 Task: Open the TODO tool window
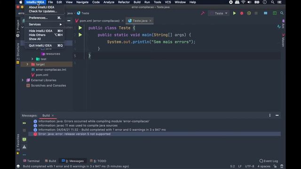98,161
